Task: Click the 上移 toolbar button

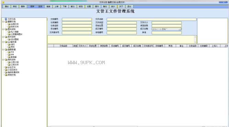Action: tap(57, 7)
